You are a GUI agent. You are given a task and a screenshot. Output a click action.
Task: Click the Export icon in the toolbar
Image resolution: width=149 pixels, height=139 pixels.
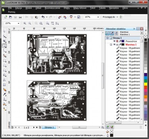[65, 17]
